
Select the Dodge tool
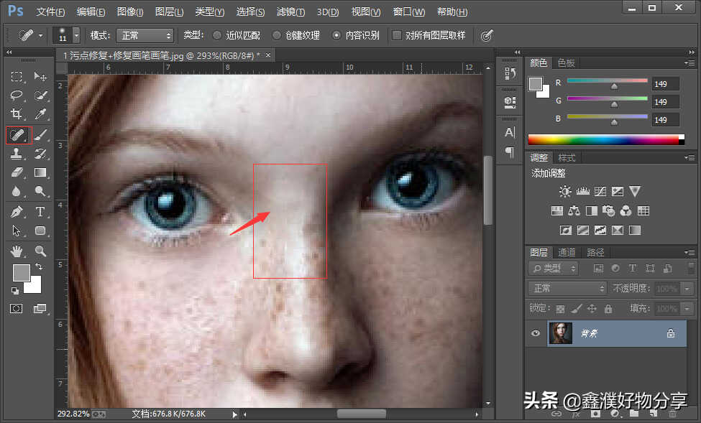[x=40, y=191]
